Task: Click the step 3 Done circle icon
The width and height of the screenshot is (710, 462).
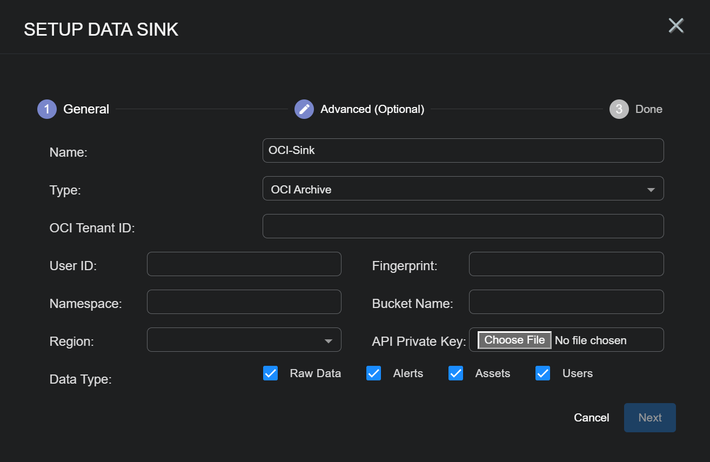Action: coord(619,109)
